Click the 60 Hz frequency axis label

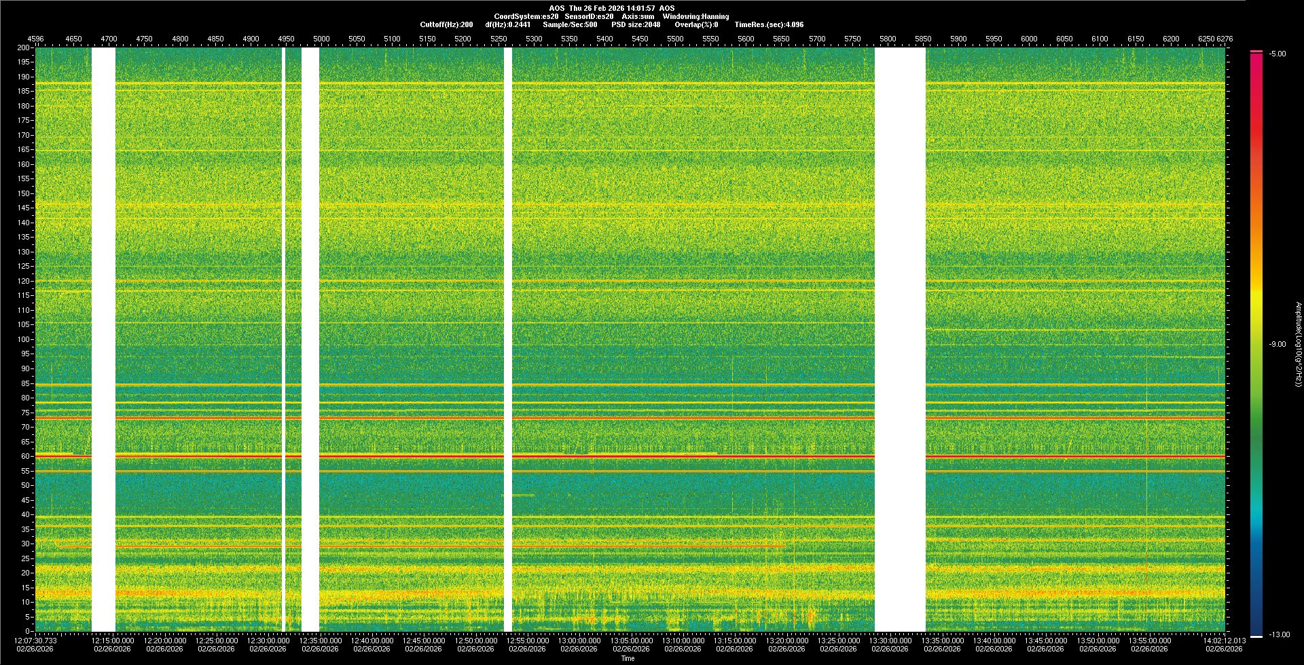(x=25, y=456)
